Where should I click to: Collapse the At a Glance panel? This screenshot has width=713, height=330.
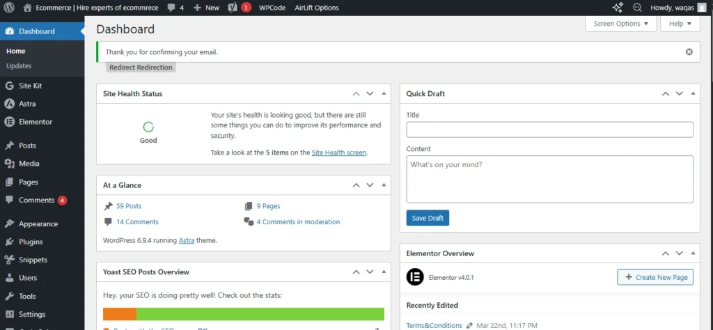click(x=384, y=185)
